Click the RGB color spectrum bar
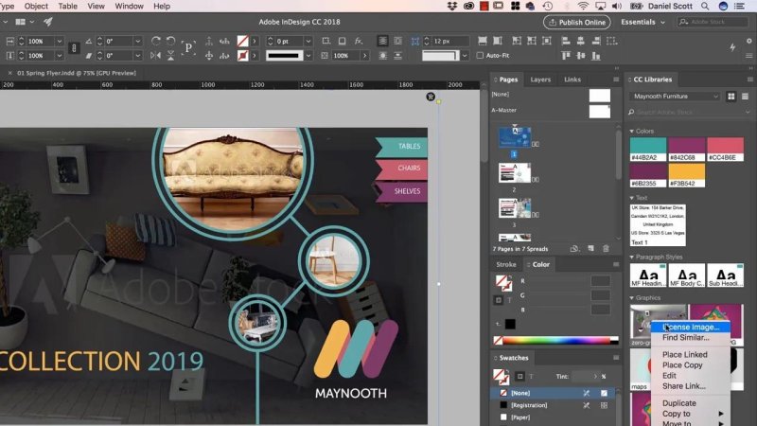 point(556,341)
